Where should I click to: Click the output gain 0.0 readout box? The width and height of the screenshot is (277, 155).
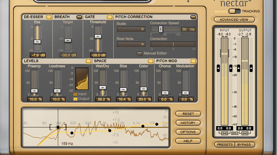(245, 128)
